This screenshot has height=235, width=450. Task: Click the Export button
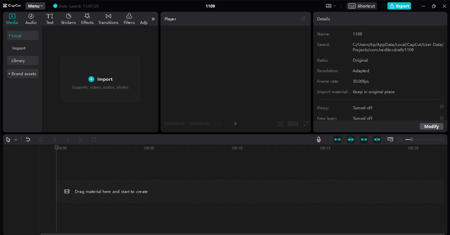tap(399, 6)
